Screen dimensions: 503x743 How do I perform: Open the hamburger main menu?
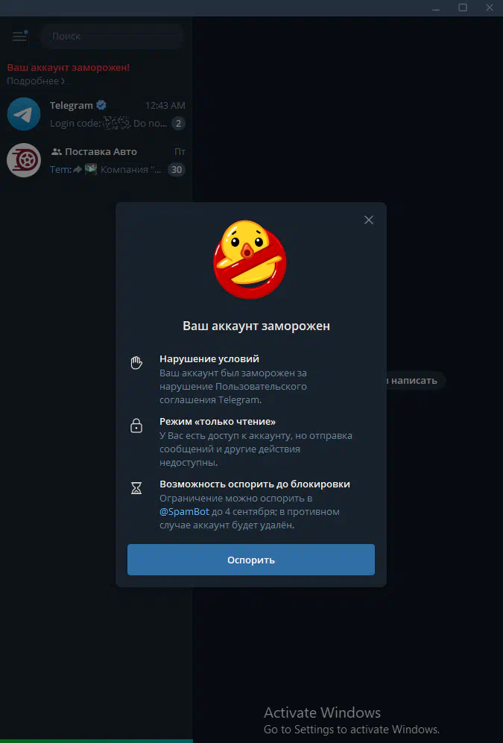[x=19, y=36]
